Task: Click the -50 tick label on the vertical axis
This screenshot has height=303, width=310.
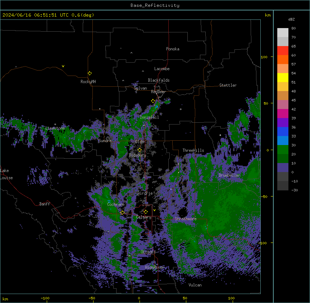Action: tap(264, 196)
